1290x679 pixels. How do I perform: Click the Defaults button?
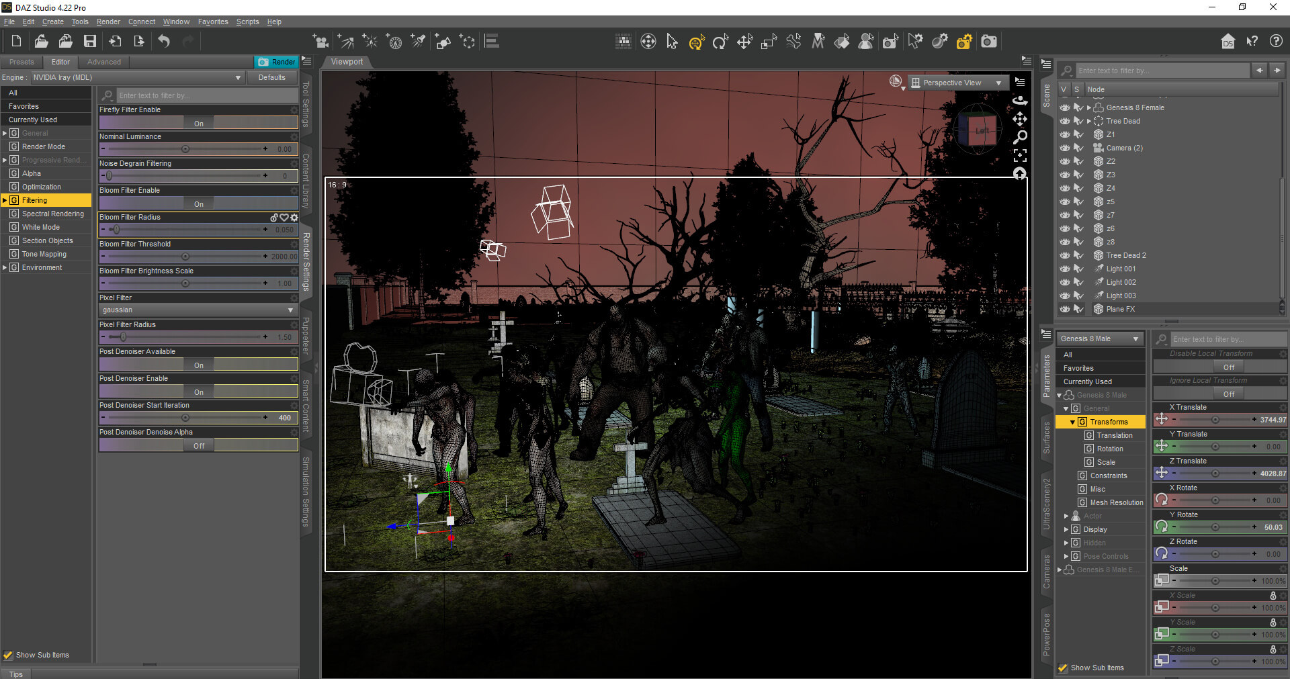click(x=272, y=77)
